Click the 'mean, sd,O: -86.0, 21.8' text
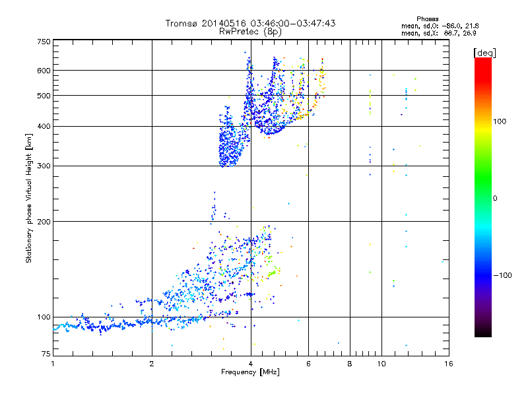 [440, 26]
